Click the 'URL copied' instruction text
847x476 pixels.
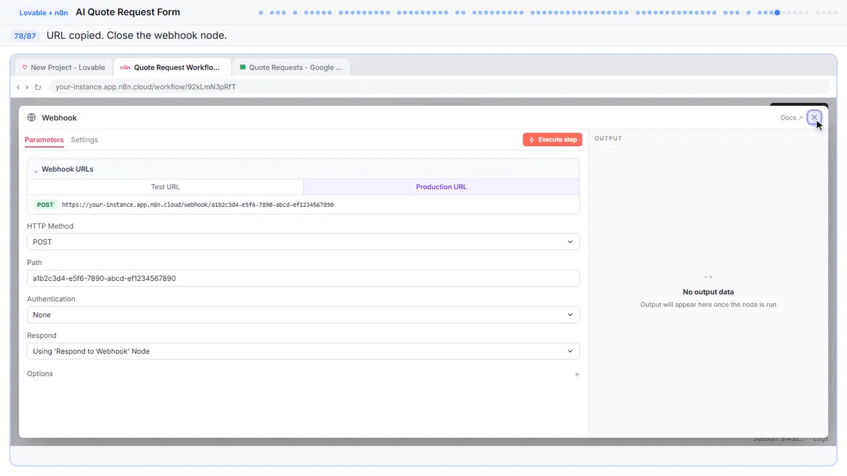pyautogui.click(x=137, y=36)
